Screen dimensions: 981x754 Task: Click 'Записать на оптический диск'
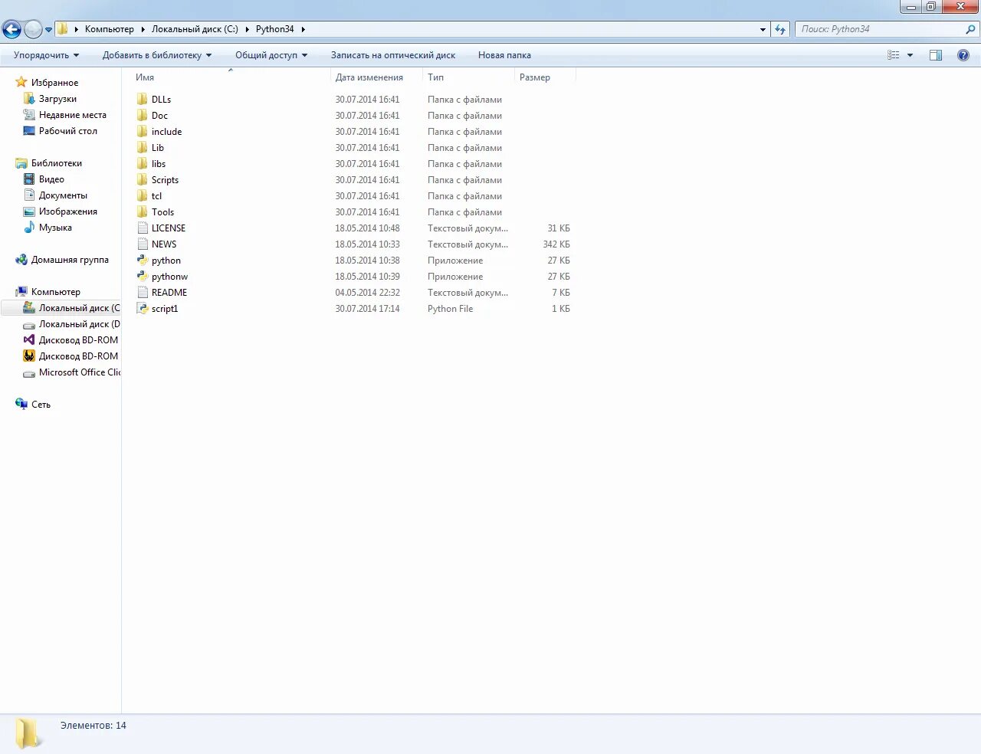tap(393, 55)
